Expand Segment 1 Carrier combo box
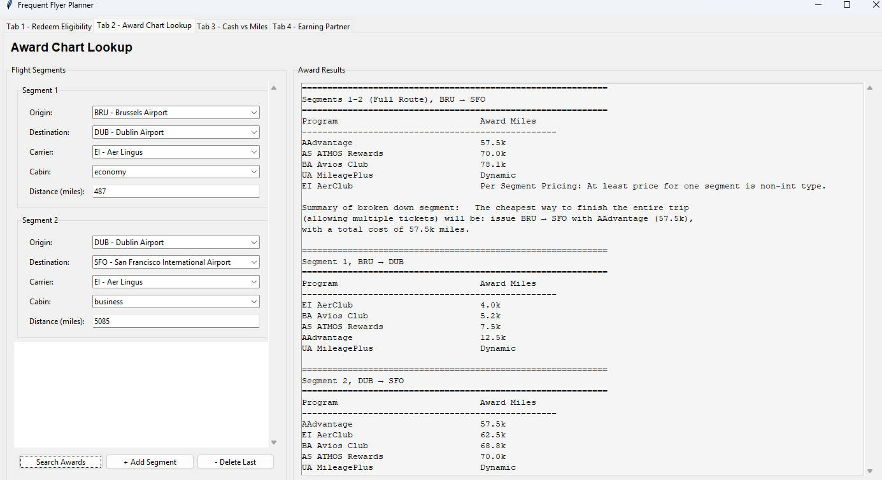This screenshot has height=480, width=882. tap(176, 152)
